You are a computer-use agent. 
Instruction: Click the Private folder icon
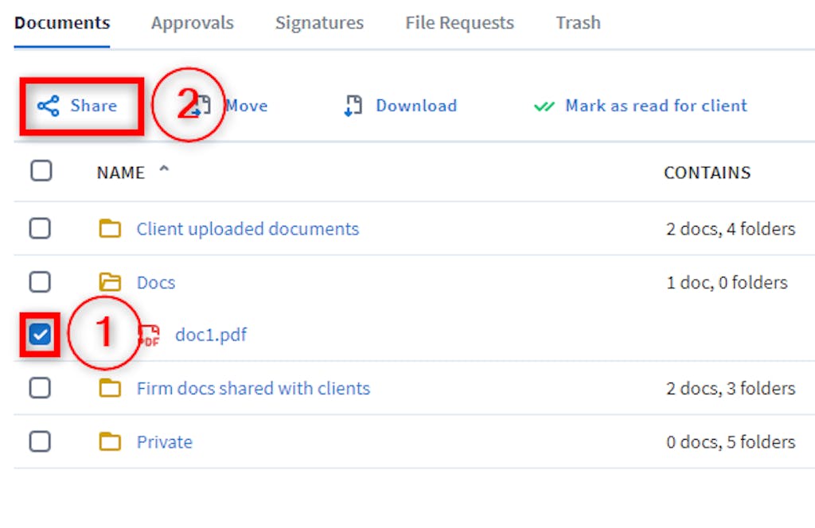click(110, 442)
